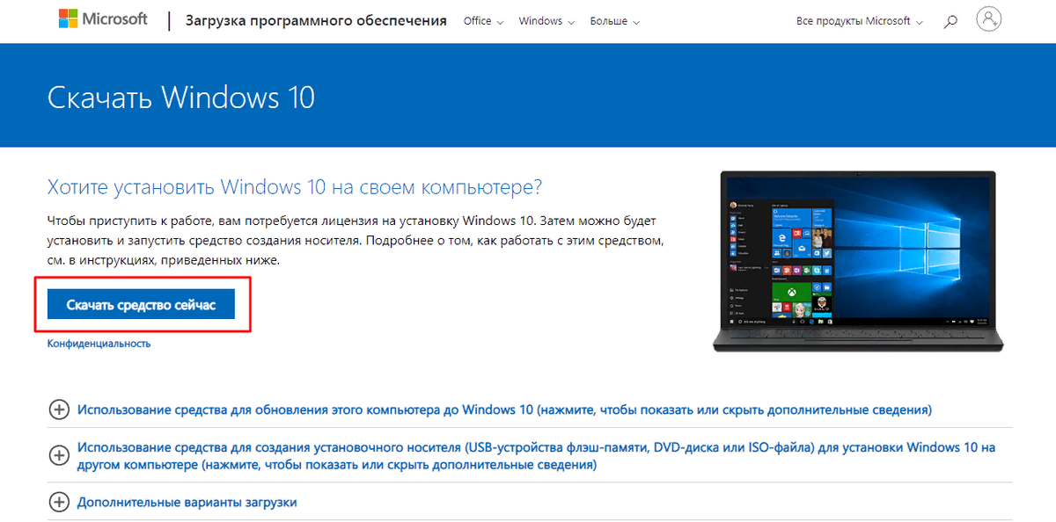
Task: Click heading Хотите установить Windows 10 на своем компьютере?
Action: [x=294, y=187]
